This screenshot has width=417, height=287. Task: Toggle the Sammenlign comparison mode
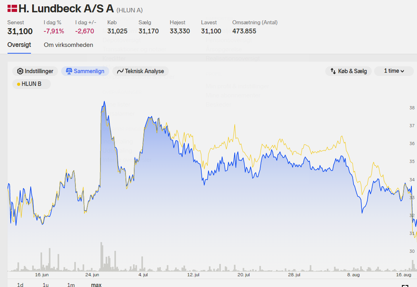pos(85,71)
